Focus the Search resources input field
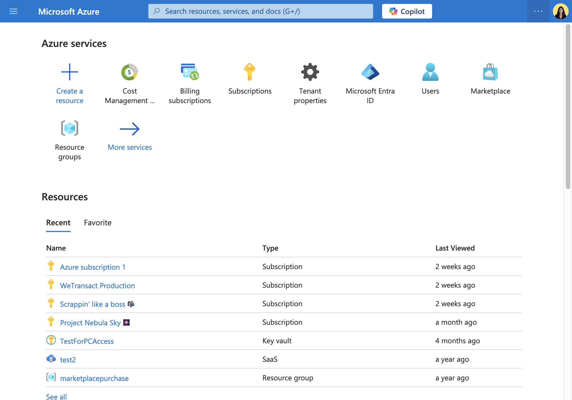The width and height of the screenshot is (572, 400). 261,11
